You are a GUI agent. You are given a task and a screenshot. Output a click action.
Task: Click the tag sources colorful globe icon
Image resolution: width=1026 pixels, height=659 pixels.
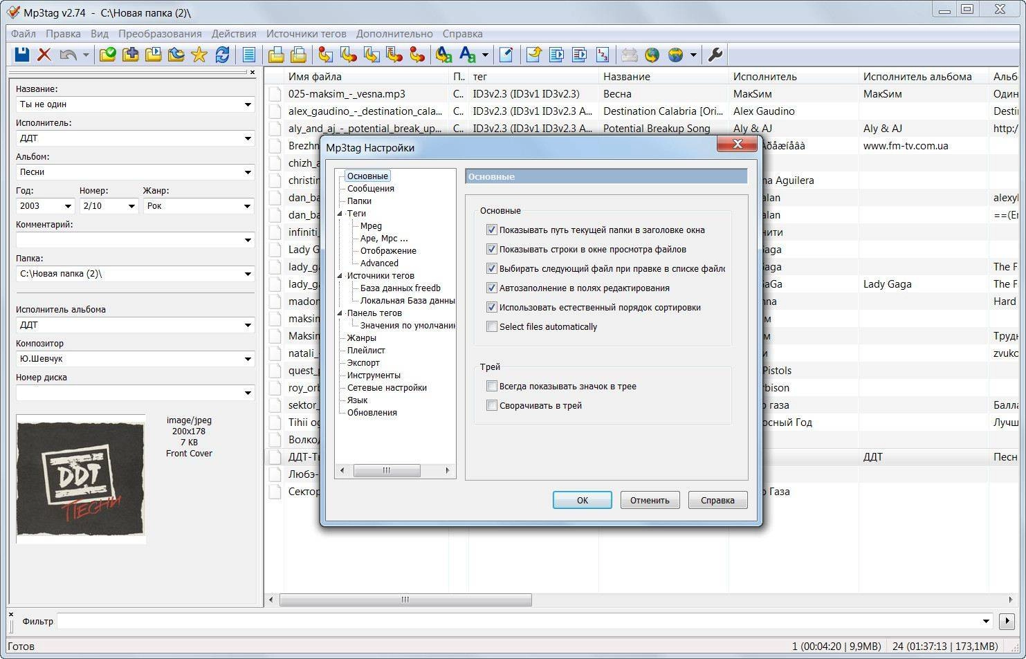point(675,55)
